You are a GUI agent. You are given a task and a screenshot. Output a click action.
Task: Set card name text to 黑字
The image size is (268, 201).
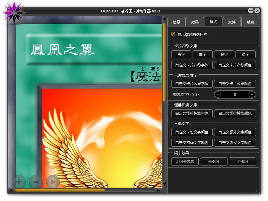click(181, 54)
